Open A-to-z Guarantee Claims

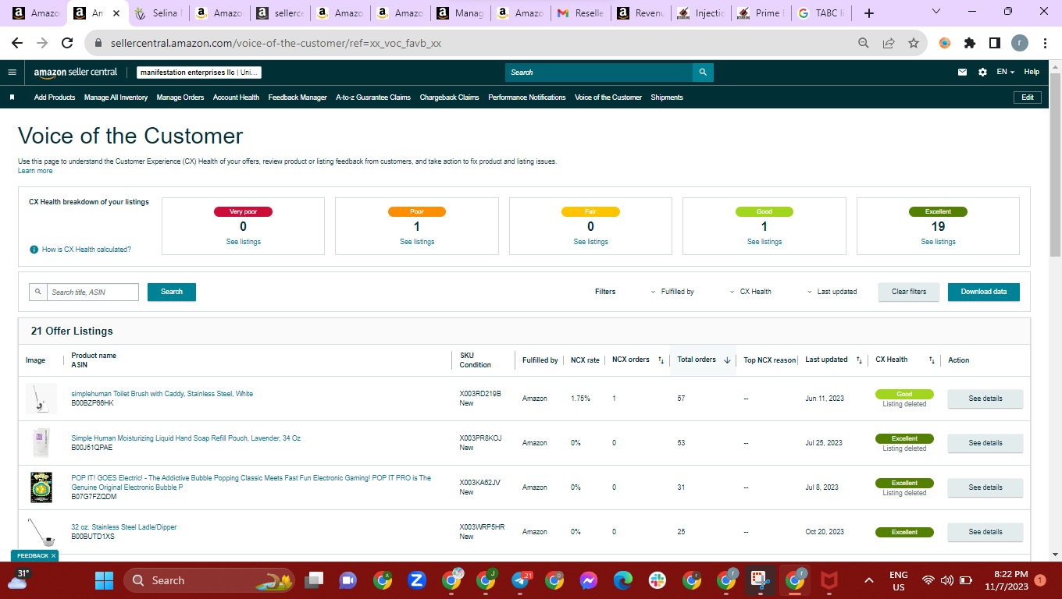[x=373, y=97]
